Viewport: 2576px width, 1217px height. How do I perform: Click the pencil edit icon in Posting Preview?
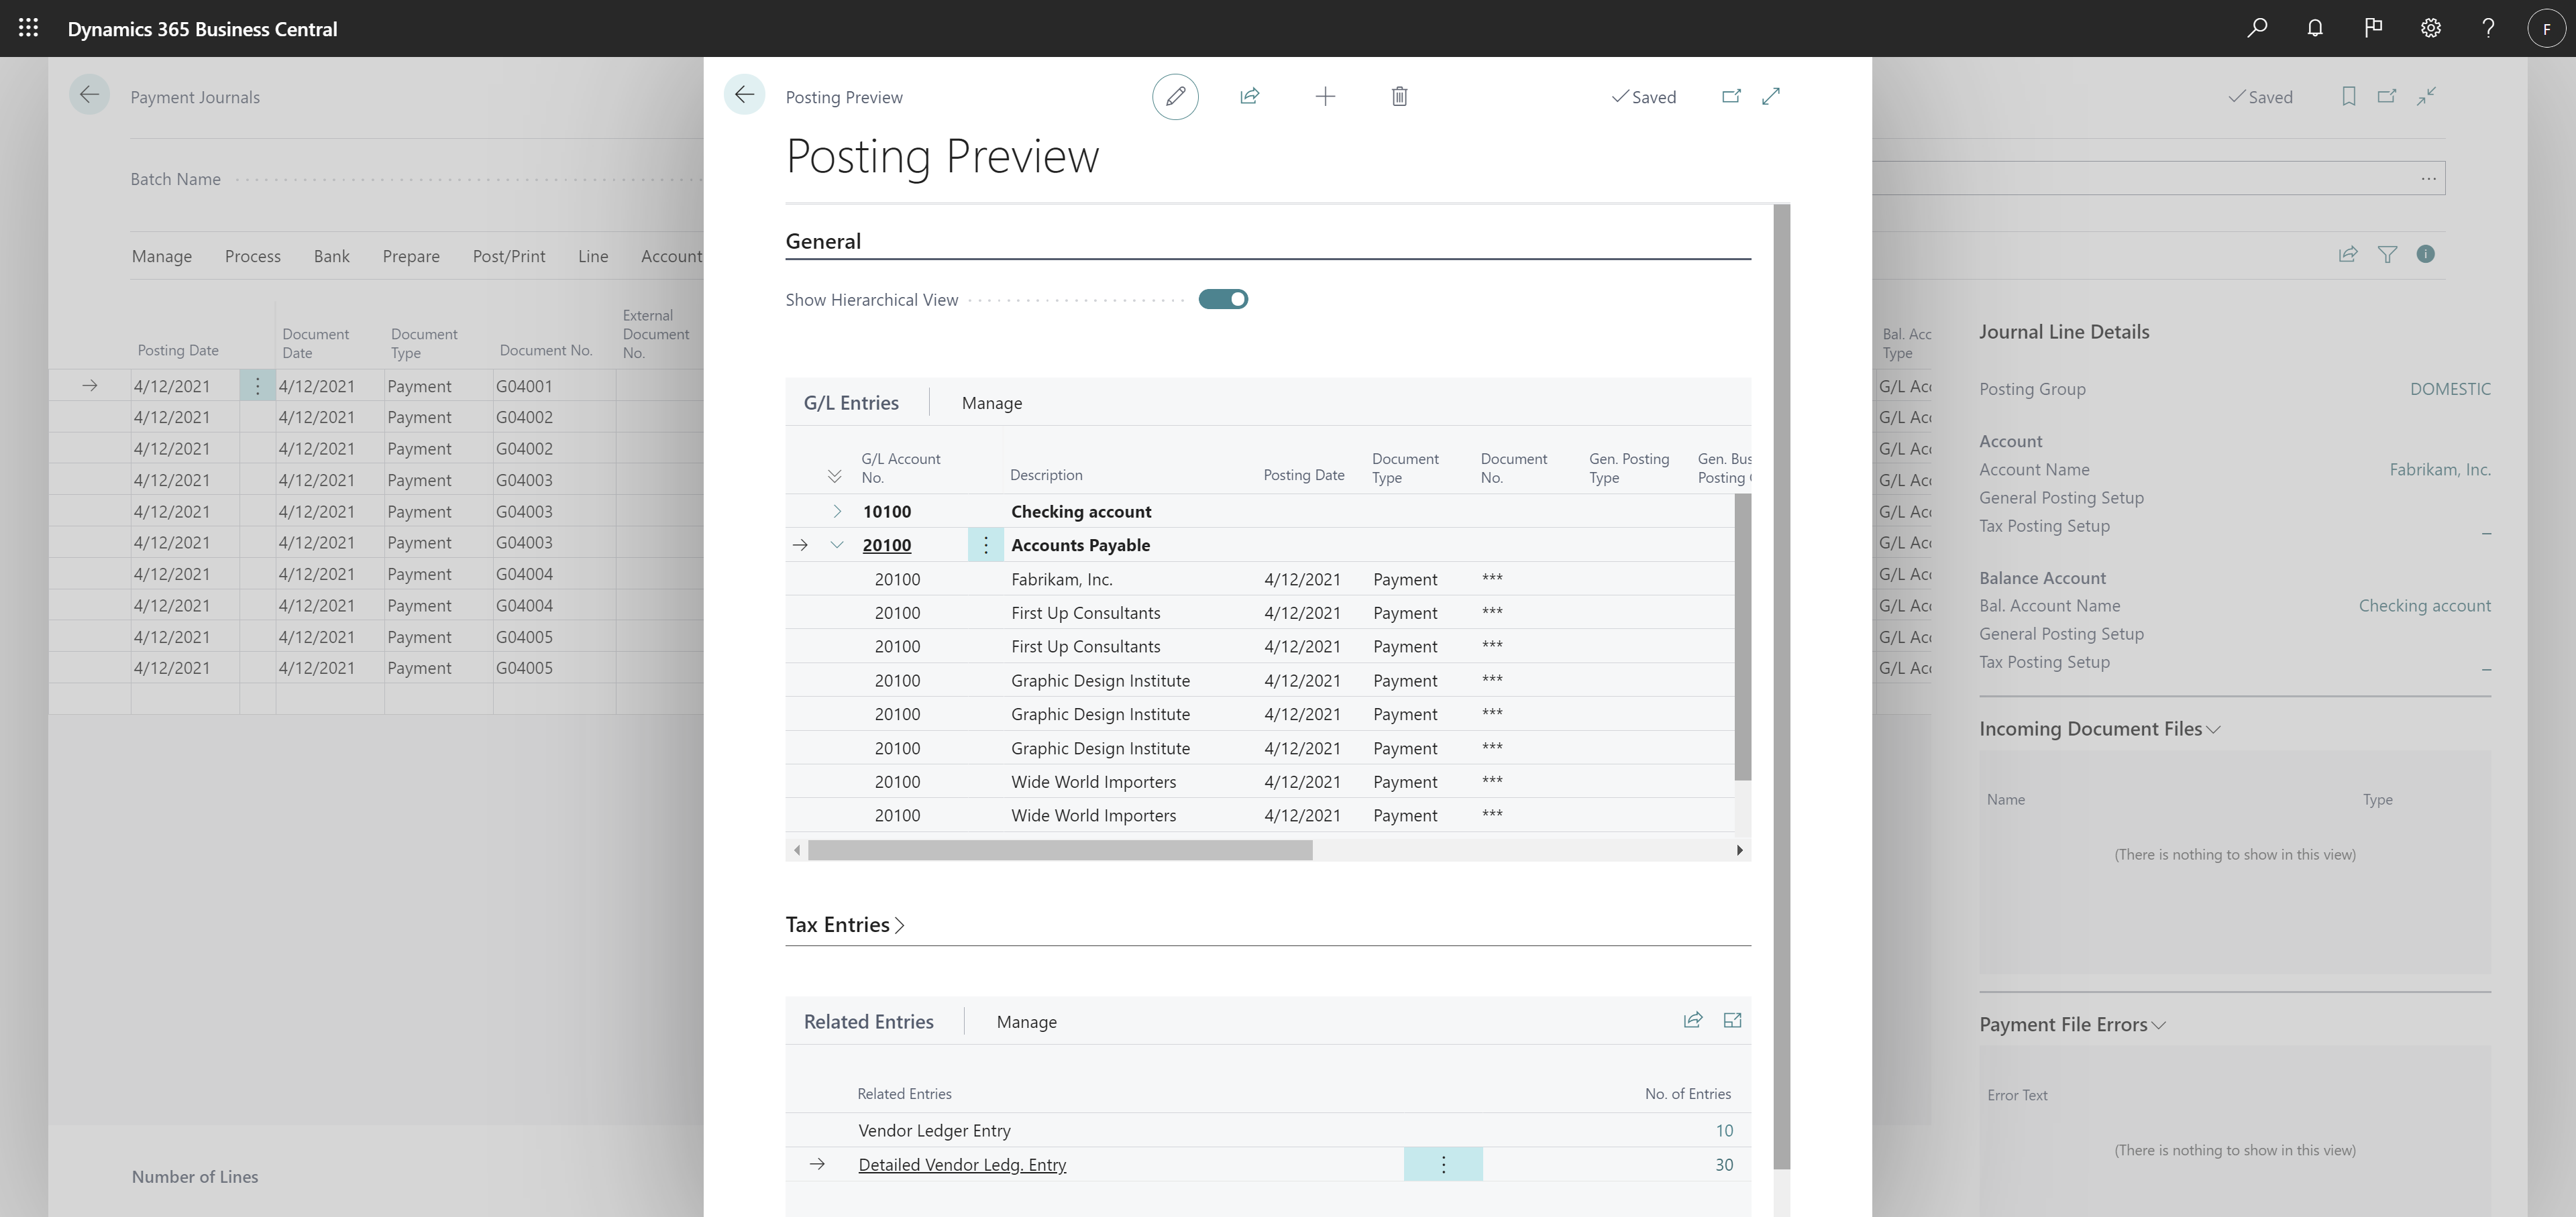tap(1175, 97)
